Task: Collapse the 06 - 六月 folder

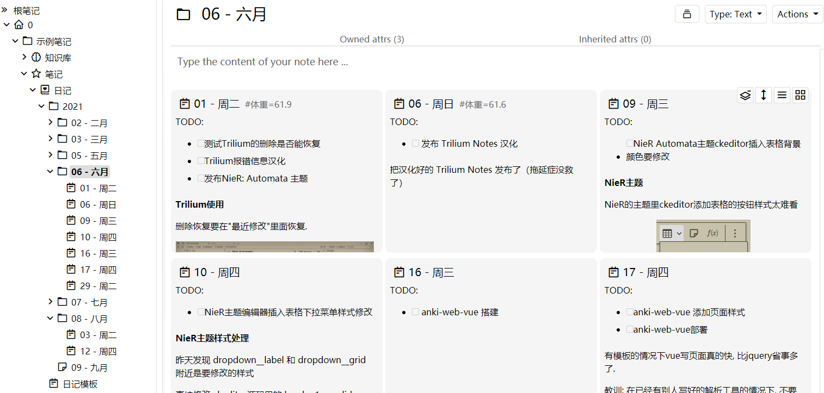Action: [x=51, y=172]
